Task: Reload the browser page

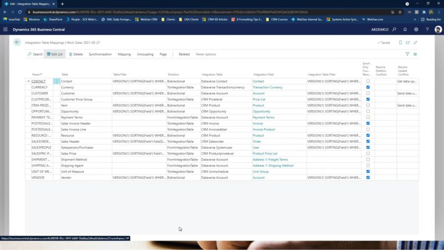Action: coord(20,12)
